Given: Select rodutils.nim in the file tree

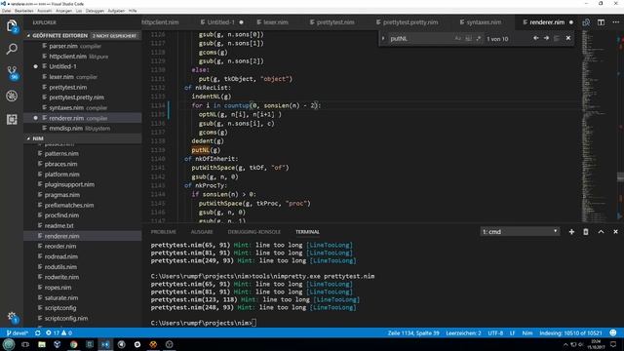Looking at the screenshot, I should tap(82, 266).
